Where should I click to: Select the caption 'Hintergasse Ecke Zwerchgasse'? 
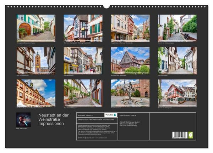(x=26, y=43)
